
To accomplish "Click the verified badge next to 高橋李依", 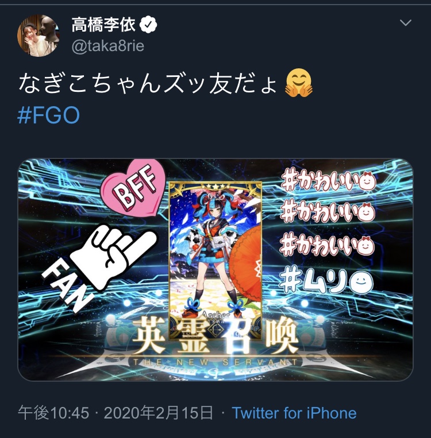I will click(x=148, y=25).
